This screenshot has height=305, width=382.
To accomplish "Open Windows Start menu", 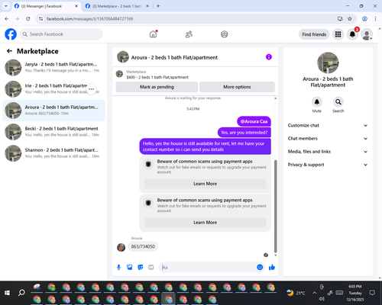I will [x=7, y=293].
